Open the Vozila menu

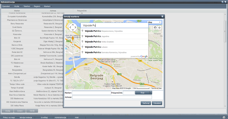17,6
